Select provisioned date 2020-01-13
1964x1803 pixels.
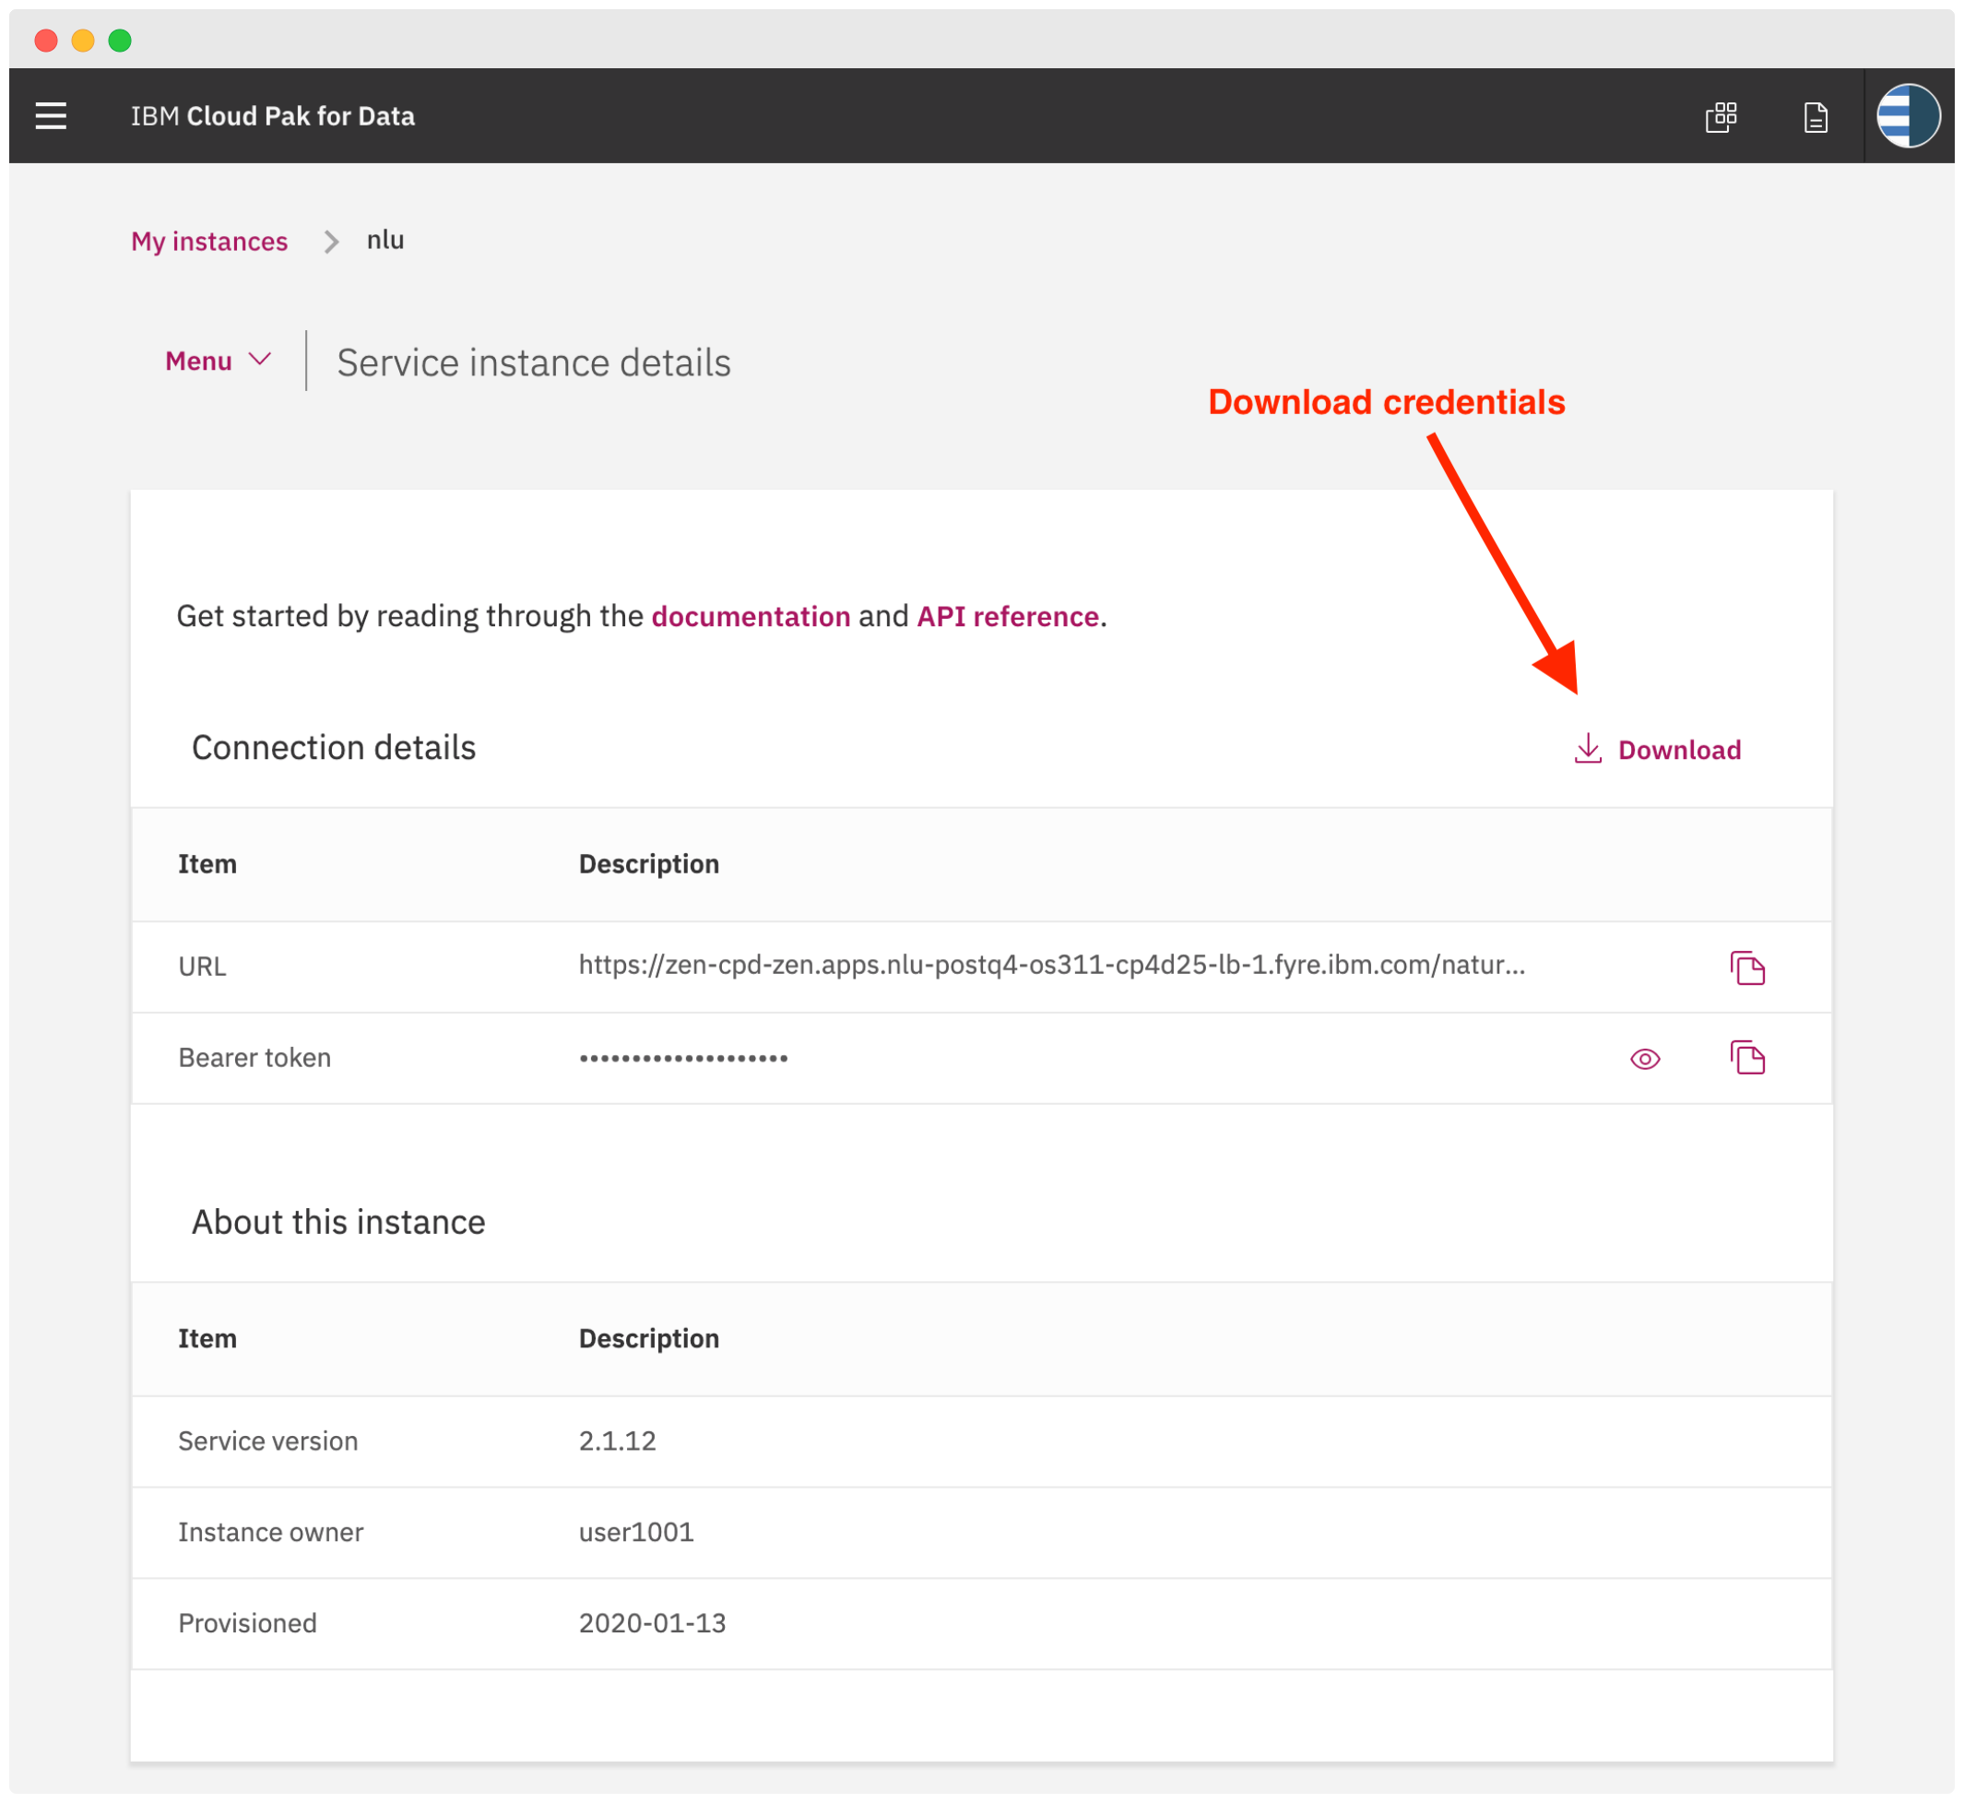tap(653, 1623)
